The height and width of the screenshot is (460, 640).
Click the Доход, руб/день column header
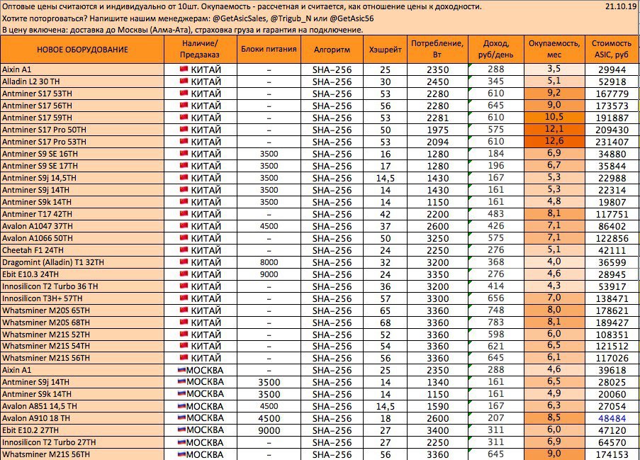[496, 50]
